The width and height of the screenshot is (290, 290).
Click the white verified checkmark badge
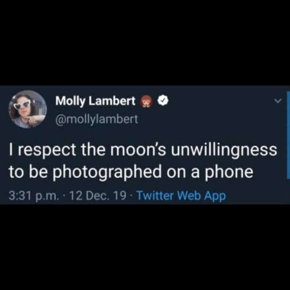tap(163, 101)
